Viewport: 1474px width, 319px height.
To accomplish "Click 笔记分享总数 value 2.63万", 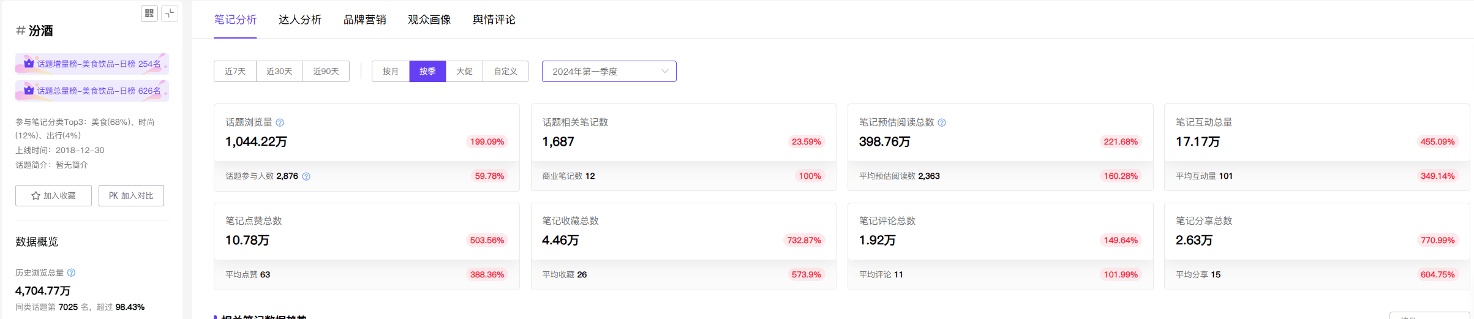I will tap(1194, 241).
